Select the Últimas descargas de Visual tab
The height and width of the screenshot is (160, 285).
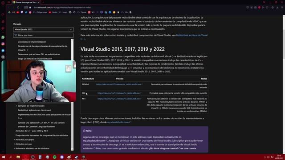point(26,2)
